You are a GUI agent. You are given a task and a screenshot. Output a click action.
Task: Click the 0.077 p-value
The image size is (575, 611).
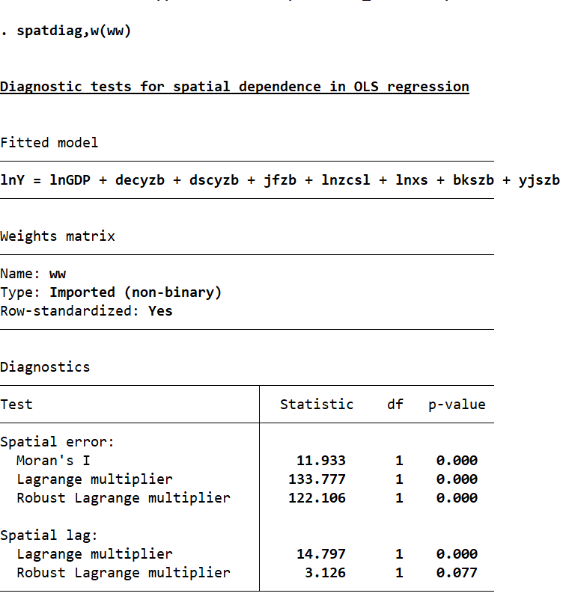[457, 572]
